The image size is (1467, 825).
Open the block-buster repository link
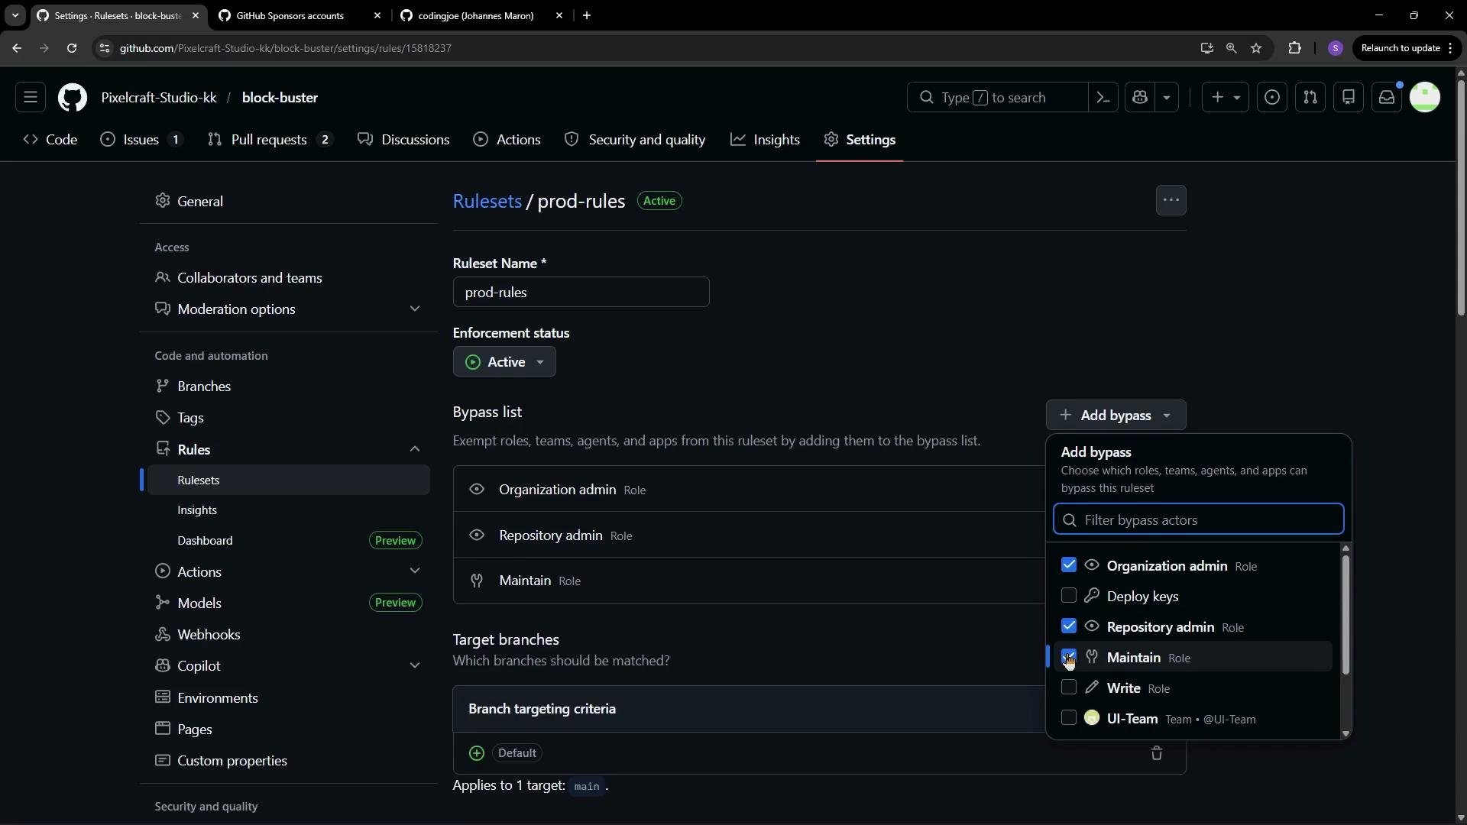pyautogui.click(x=280, y=98)
